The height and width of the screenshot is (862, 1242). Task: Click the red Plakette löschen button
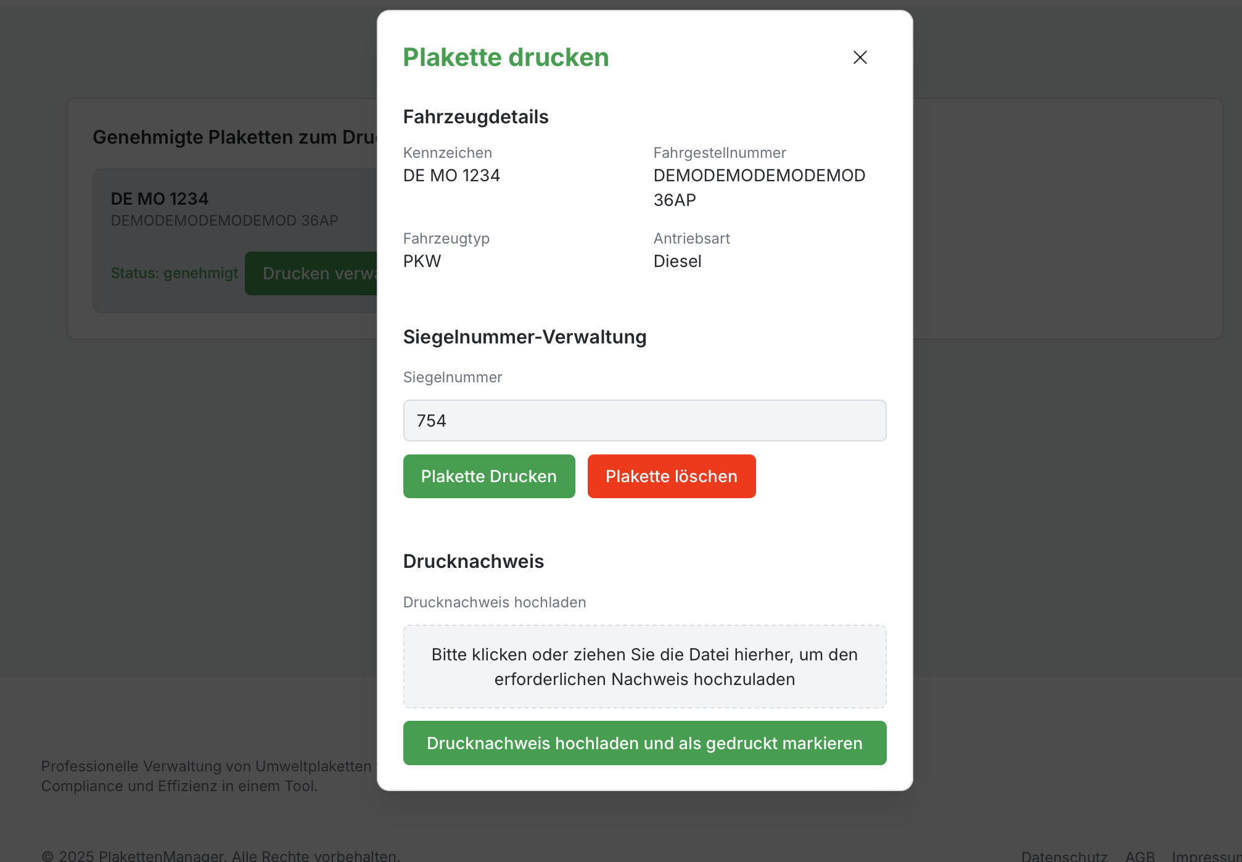(x=671, y=476)
